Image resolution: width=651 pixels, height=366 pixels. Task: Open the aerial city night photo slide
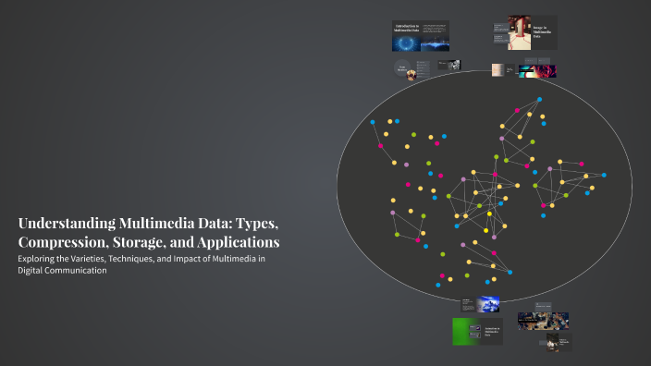[x=543, y=322]
